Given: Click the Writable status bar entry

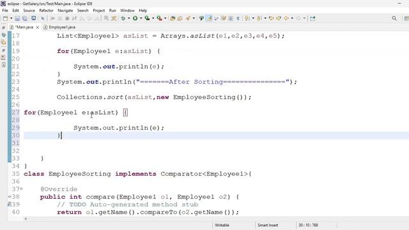Looking at the screenshot, I should point(222,225).
